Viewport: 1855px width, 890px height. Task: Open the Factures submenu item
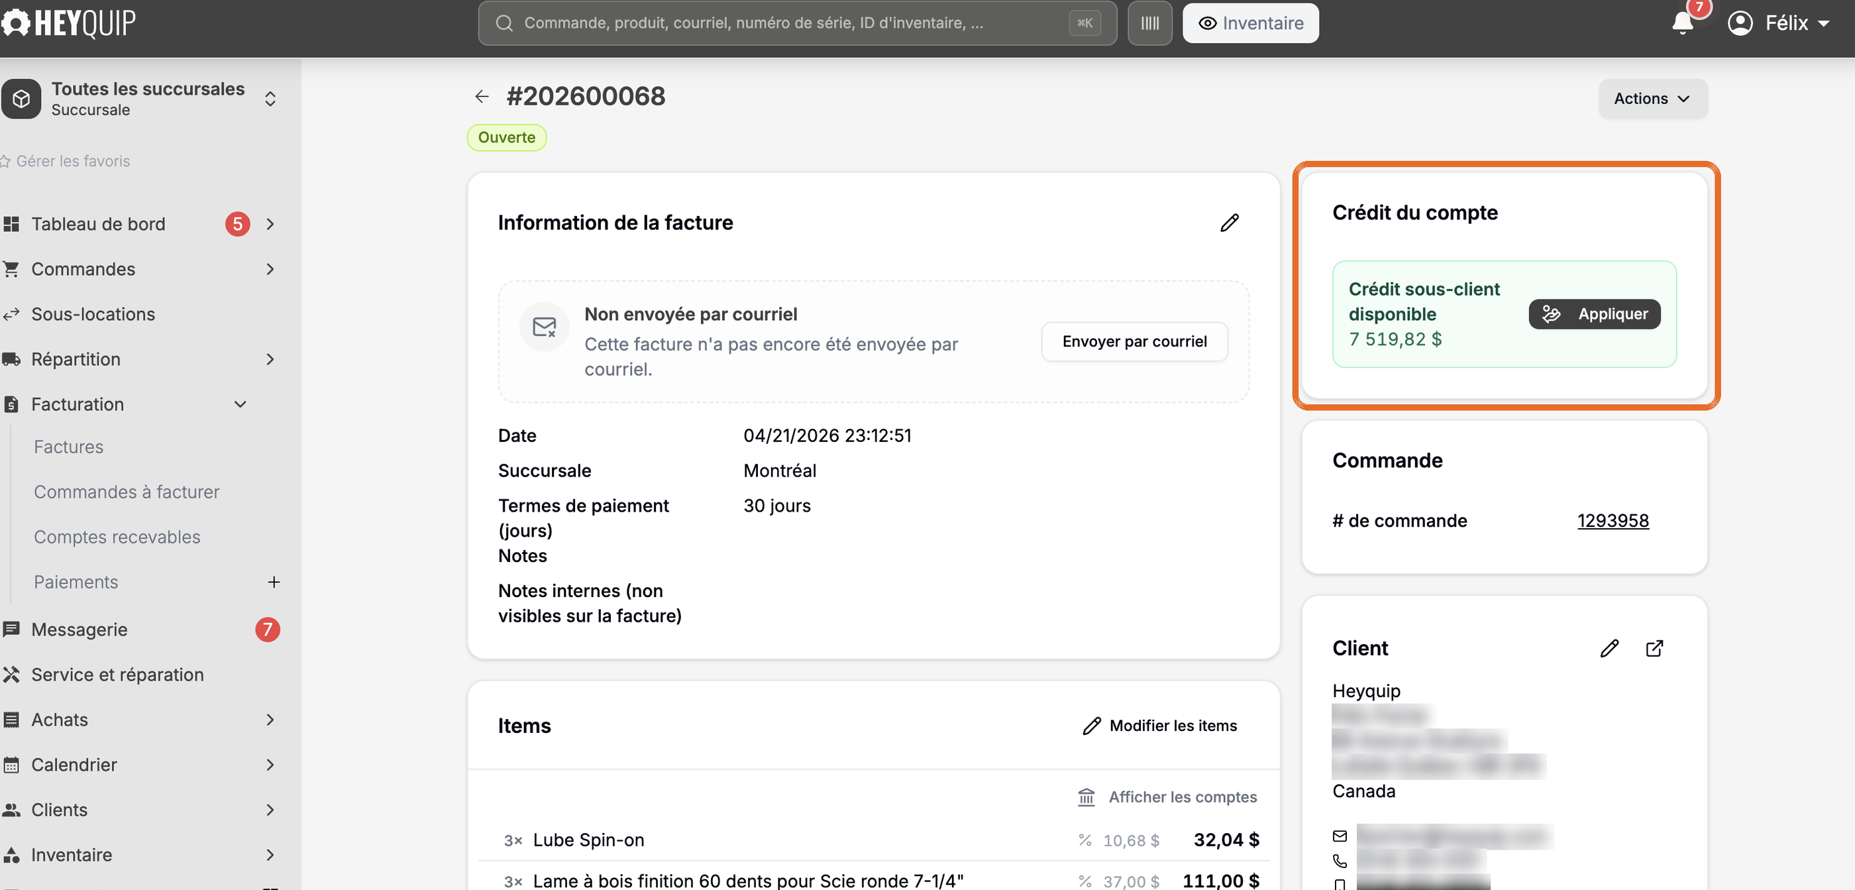(68, 447)
